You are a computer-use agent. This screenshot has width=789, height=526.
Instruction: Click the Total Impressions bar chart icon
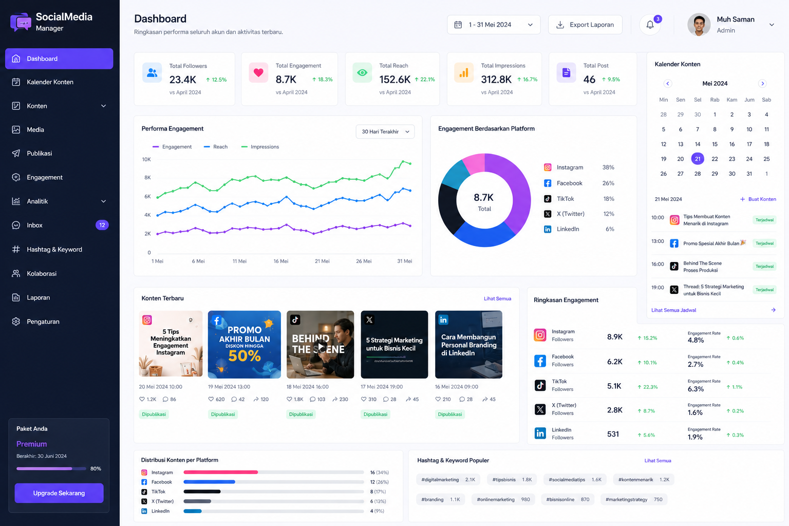[464, 73]
